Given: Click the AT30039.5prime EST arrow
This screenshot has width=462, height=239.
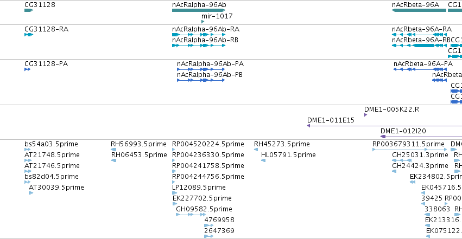Looking at the screenshot, I should (x=31, y=193).
